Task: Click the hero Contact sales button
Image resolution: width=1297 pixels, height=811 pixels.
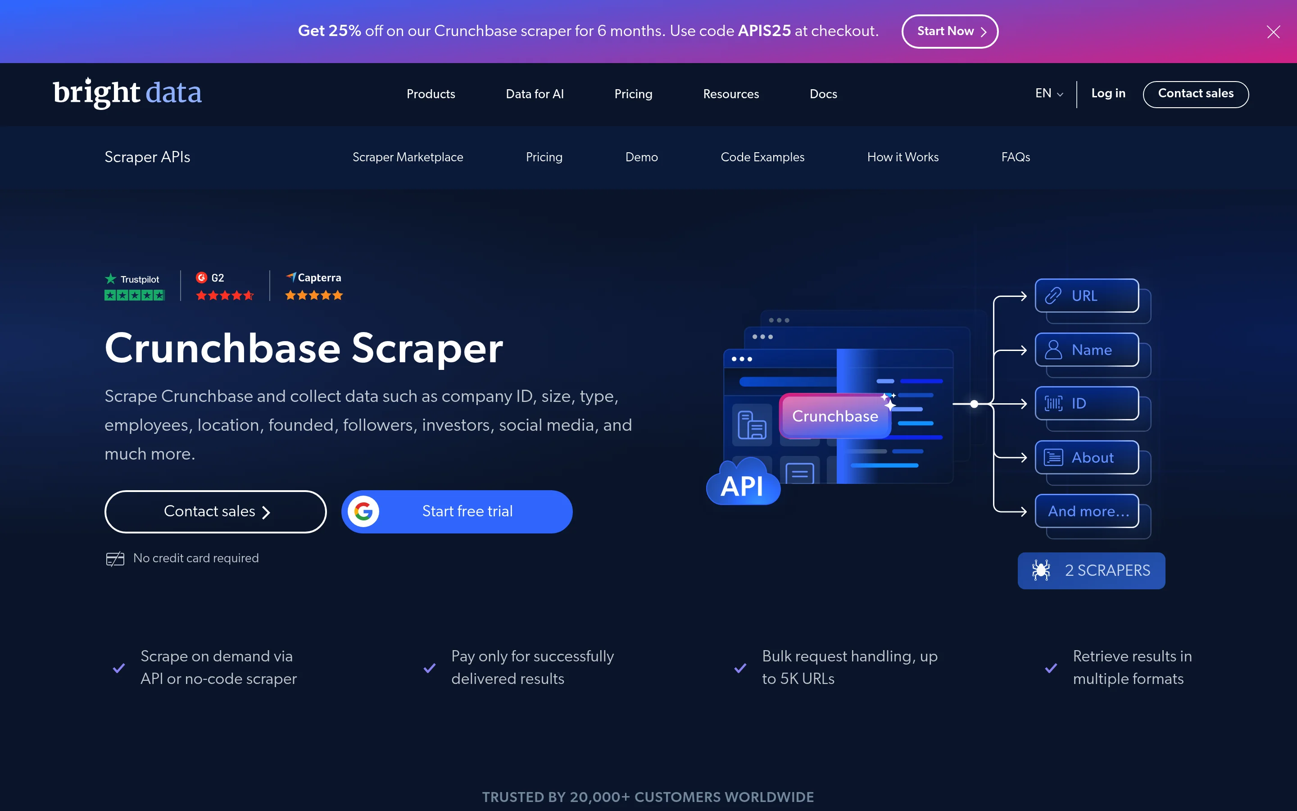Action: click(x=215, y=511)
